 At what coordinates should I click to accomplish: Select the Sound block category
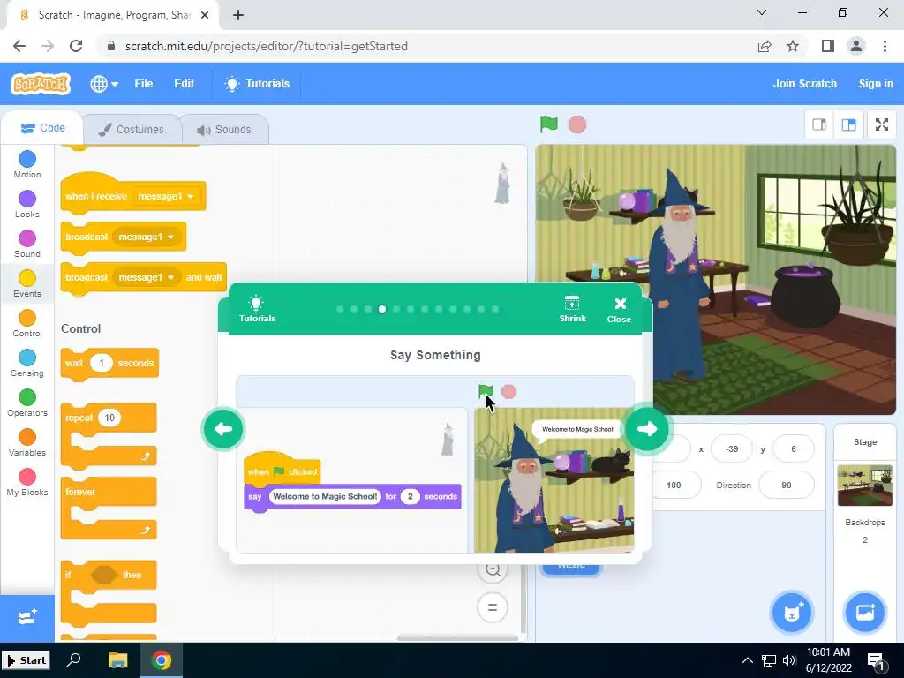tap(27, 244)
